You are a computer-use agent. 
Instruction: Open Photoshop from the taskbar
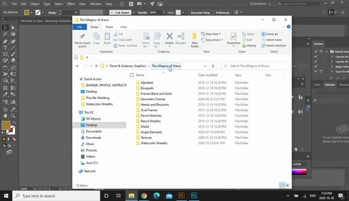click(194, 196)
